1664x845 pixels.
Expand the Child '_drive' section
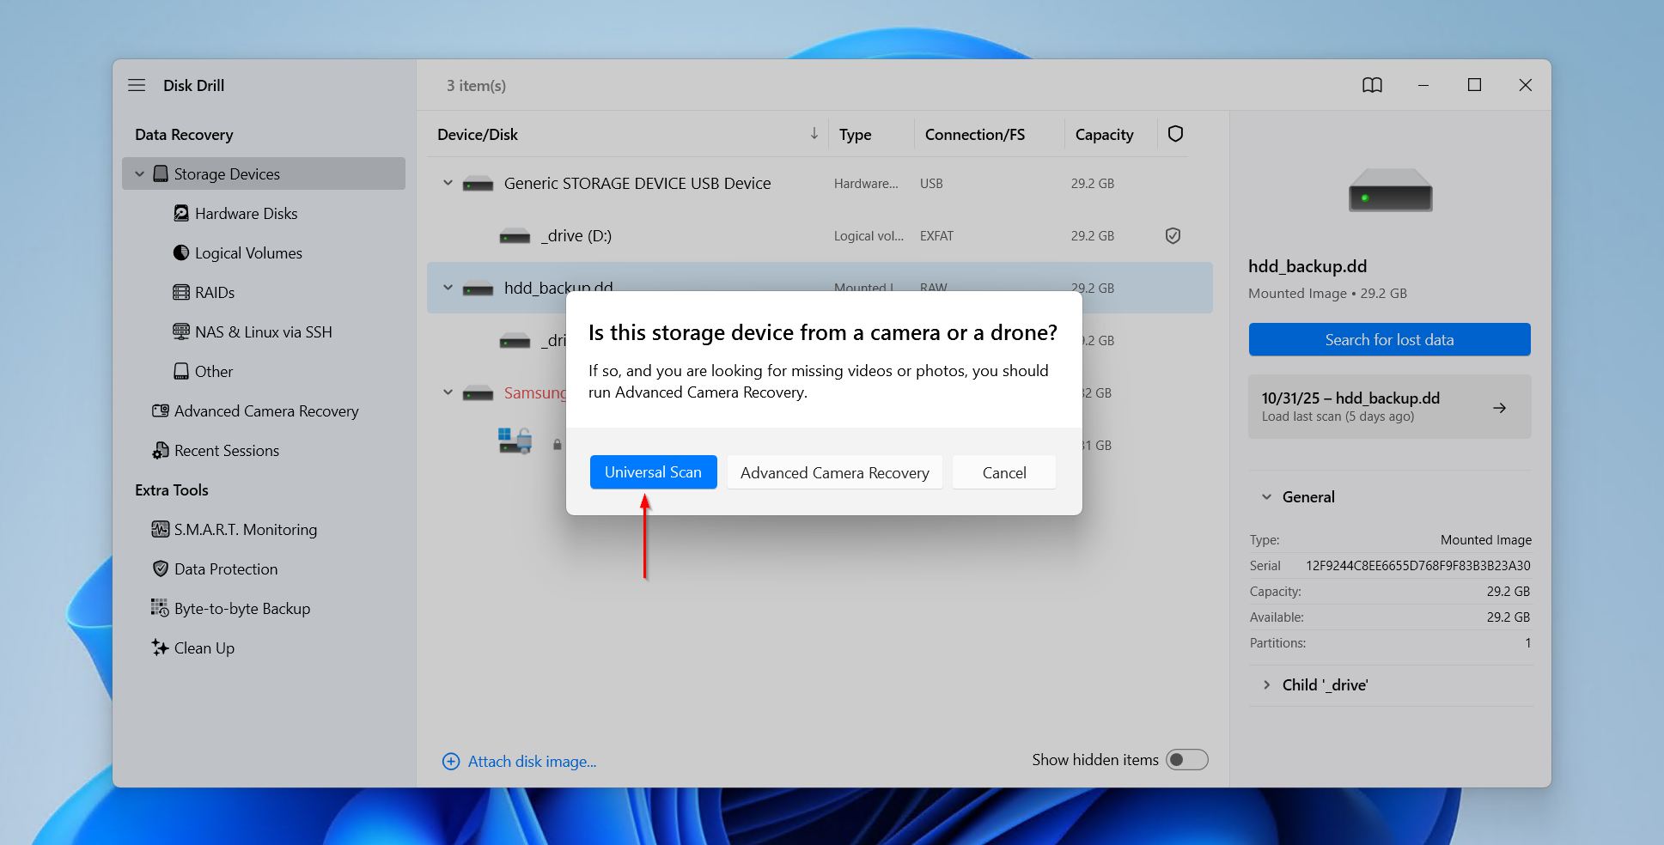[x=1266, y=685]
